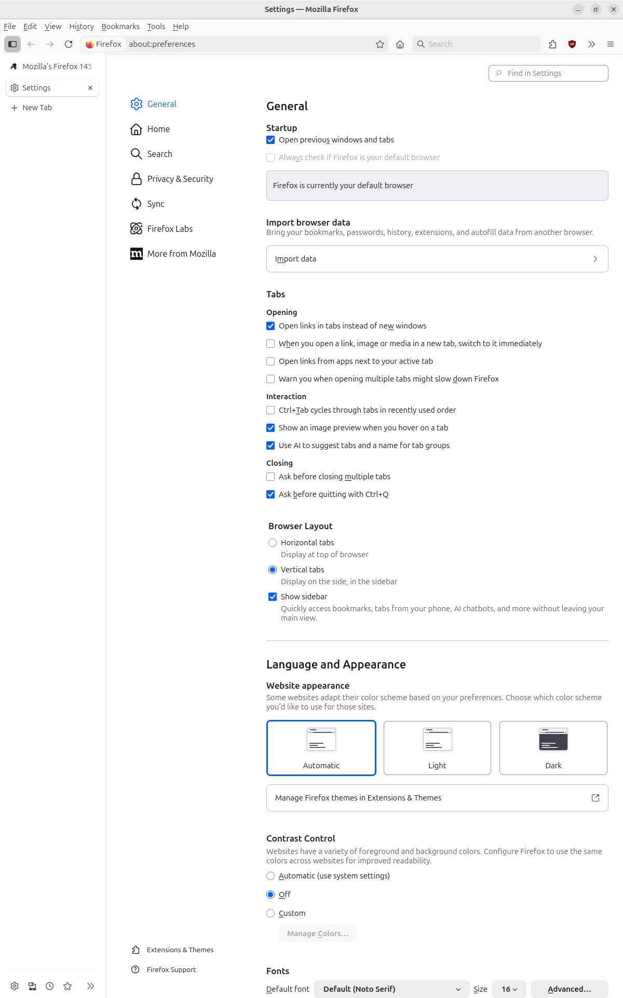Click the Extensions & Themes puzzle icon
Image resolution: width=623 pixels, height=998 pixels.
click(x=136, y=950)
